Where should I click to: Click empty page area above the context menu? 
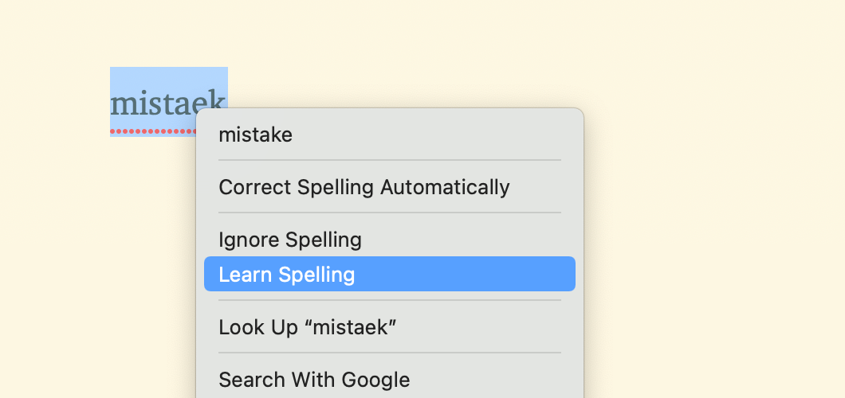tap(388, 54)
